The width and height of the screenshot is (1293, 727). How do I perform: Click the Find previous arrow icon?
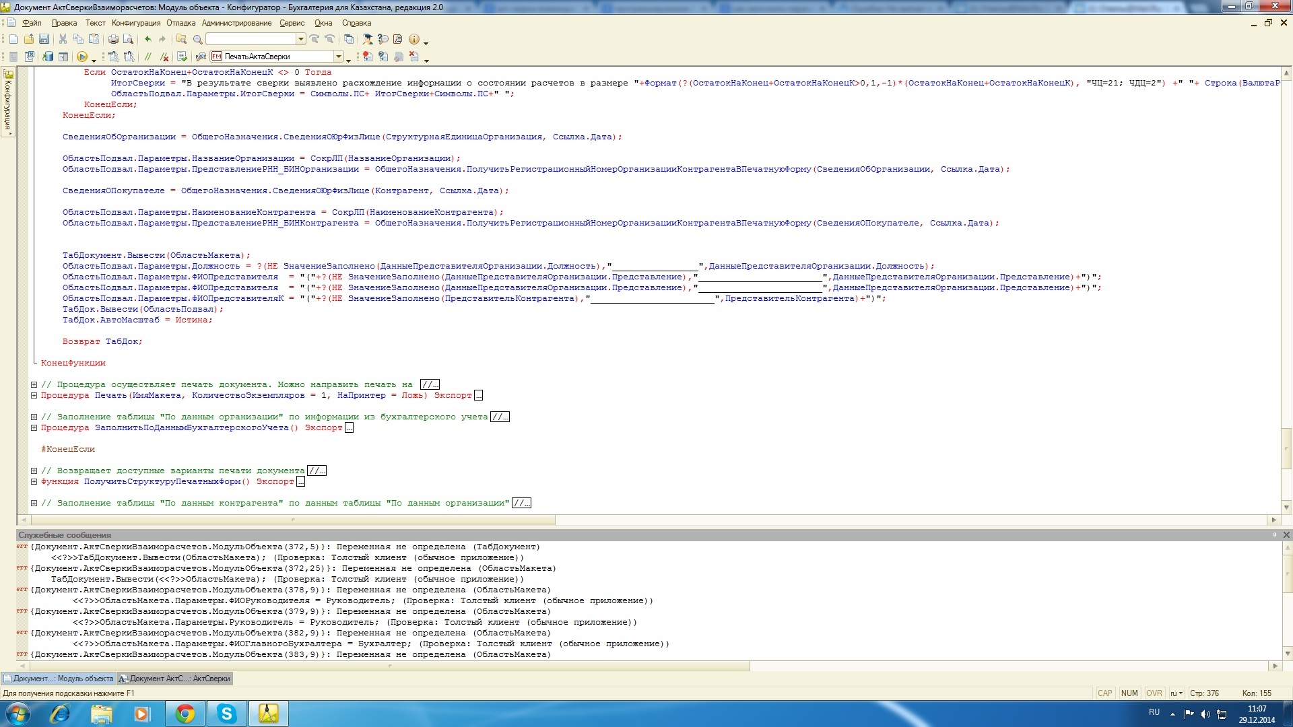(x=329, y=39)
